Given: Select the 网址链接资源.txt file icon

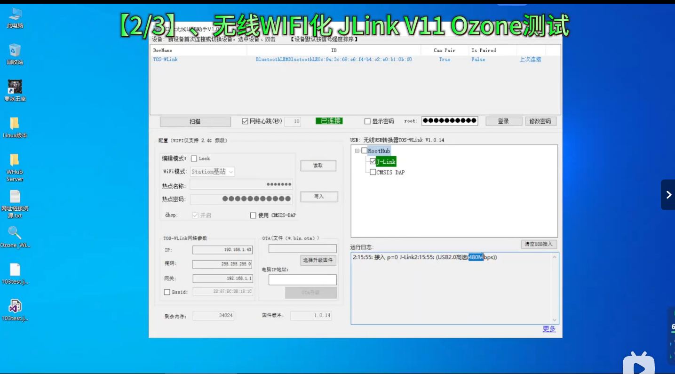Looking at the screenshot, I should pos(15,204).
